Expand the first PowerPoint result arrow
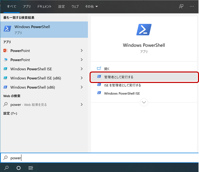 [82, 51]
